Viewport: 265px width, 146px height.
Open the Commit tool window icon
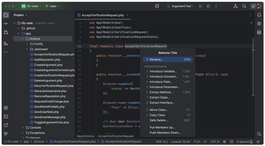pos(6,24)
